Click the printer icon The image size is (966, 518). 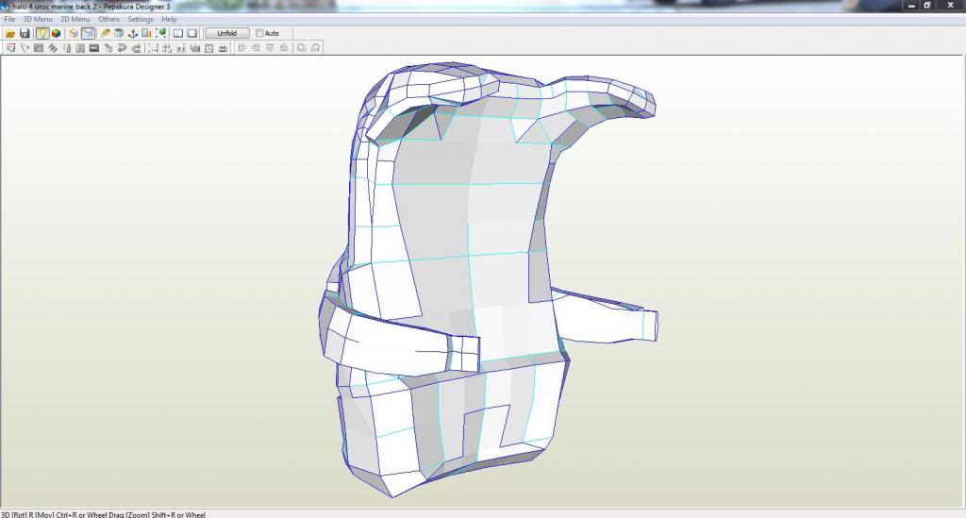pos(223,48)
